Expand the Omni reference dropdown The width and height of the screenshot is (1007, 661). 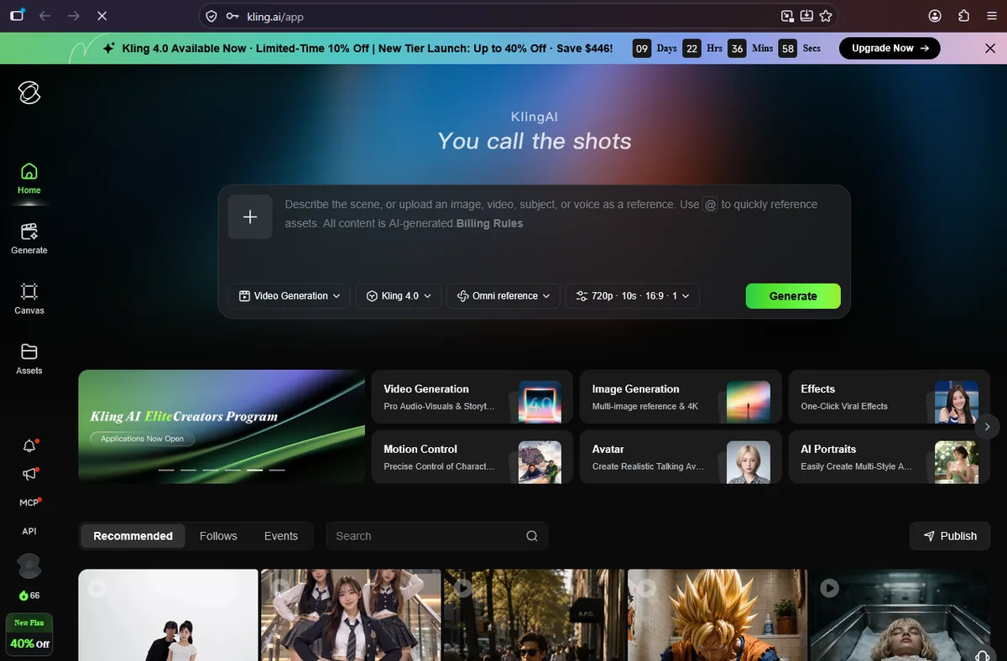click(503, 296)
